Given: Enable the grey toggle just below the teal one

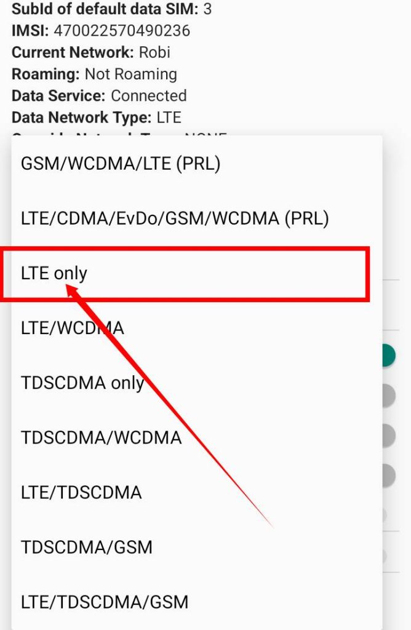Looking at the screenshot, I should [388, 396].
